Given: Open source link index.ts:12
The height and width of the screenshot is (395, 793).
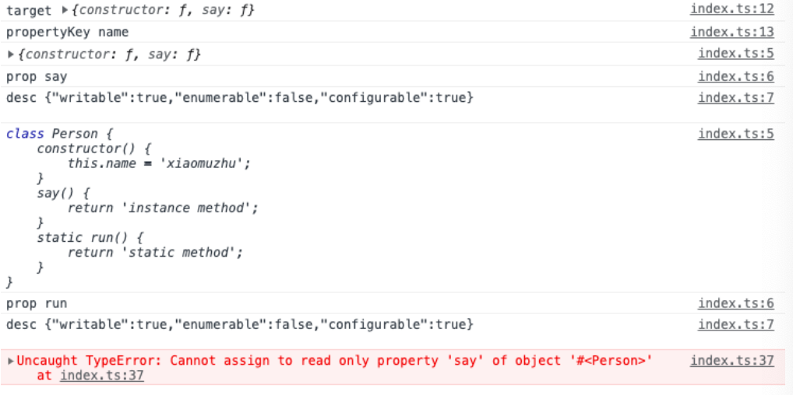Looking at the screenshot, I should point(731,9).
